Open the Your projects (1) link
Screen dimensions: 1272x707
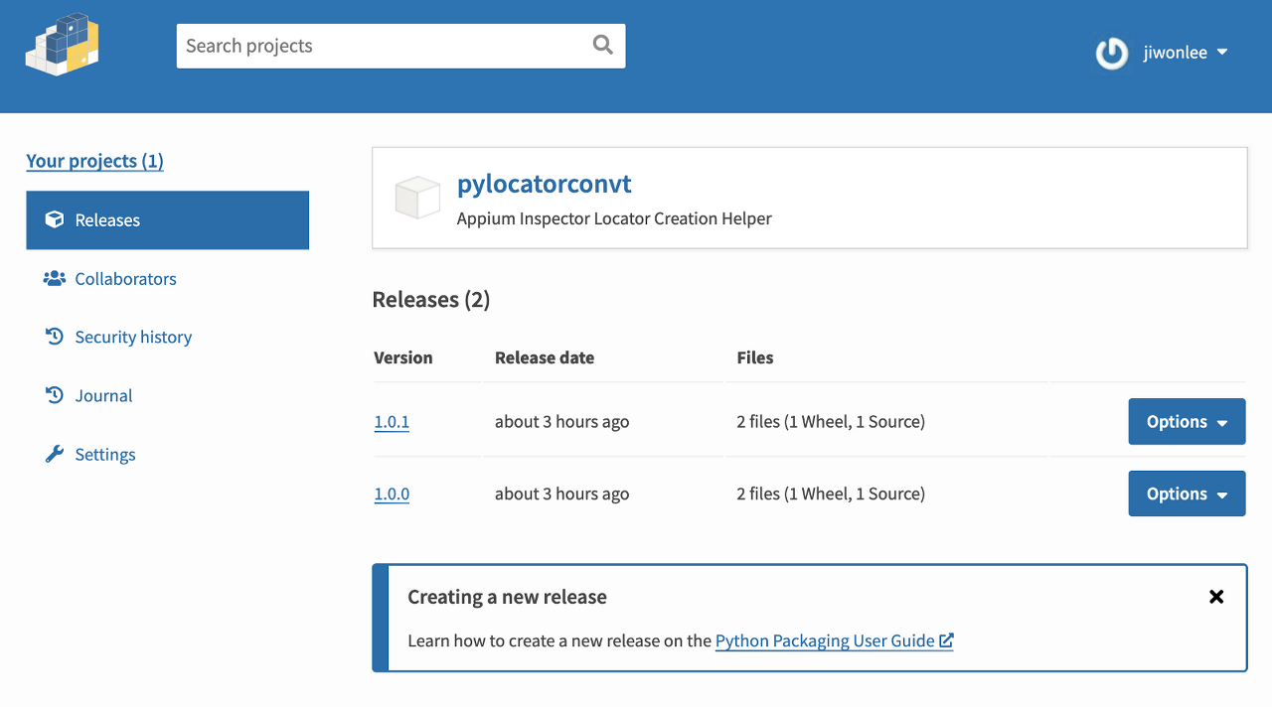pyautogui.click(x=94, y=161)
